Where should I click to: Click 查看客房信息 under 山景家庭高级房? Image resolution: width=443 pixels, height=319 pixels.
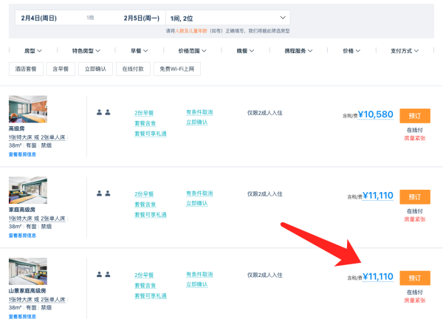point(22,317)
